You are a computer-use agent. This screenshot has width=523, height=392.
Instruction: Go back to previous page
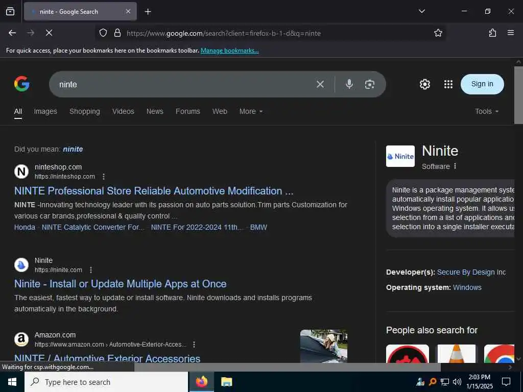[x=12, y=33]
